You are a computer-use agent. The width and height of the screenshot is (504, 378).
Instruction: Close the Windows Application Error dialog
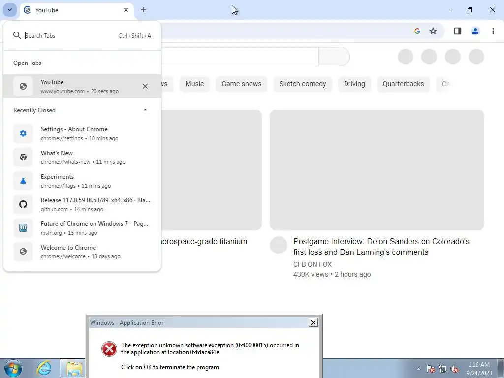point(313,322)
